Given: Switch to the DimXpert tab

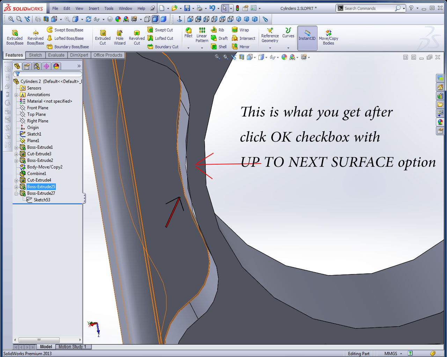Looking at the screenshot, I should (x=79, y=55).
